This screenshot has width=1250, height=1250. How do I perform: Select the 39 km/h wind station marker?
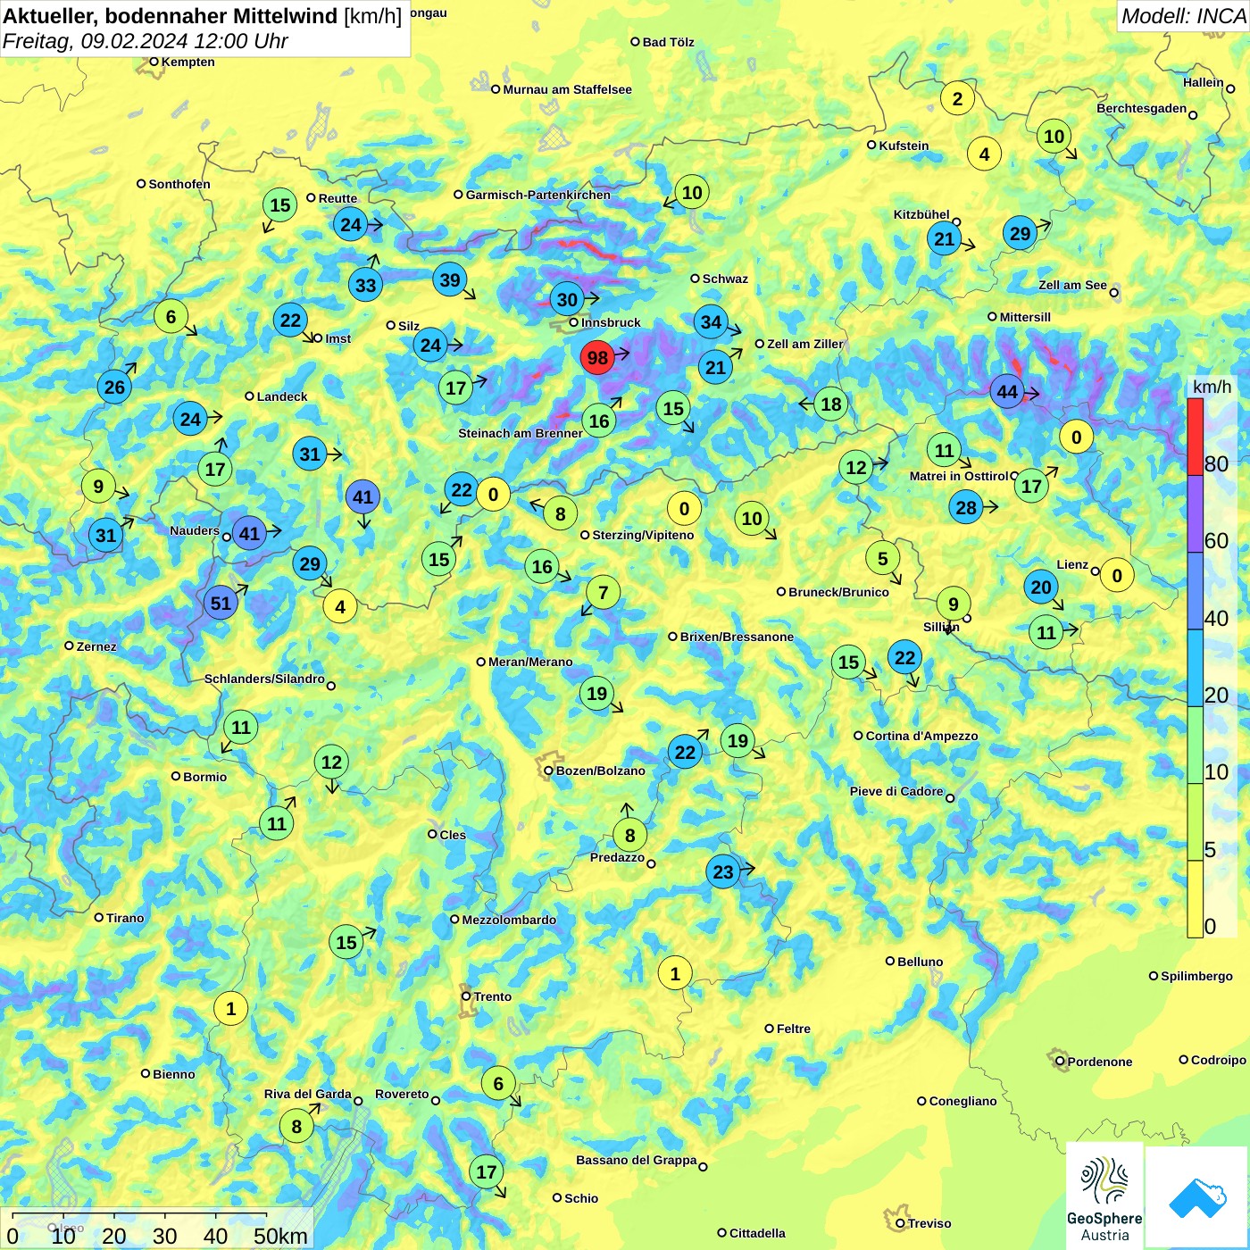450,280
